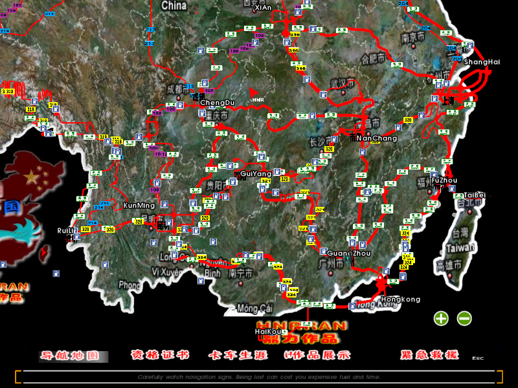Click red city dot under 成都市 label
518x388 pixels.
[179, 98]
